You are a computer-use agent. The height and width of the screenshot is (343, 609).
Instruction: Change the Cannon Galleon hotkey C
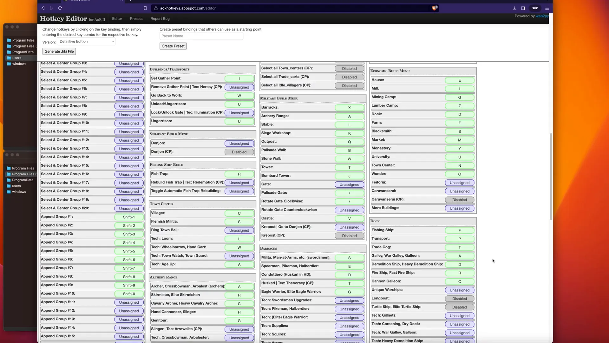[x=460, y=282]
